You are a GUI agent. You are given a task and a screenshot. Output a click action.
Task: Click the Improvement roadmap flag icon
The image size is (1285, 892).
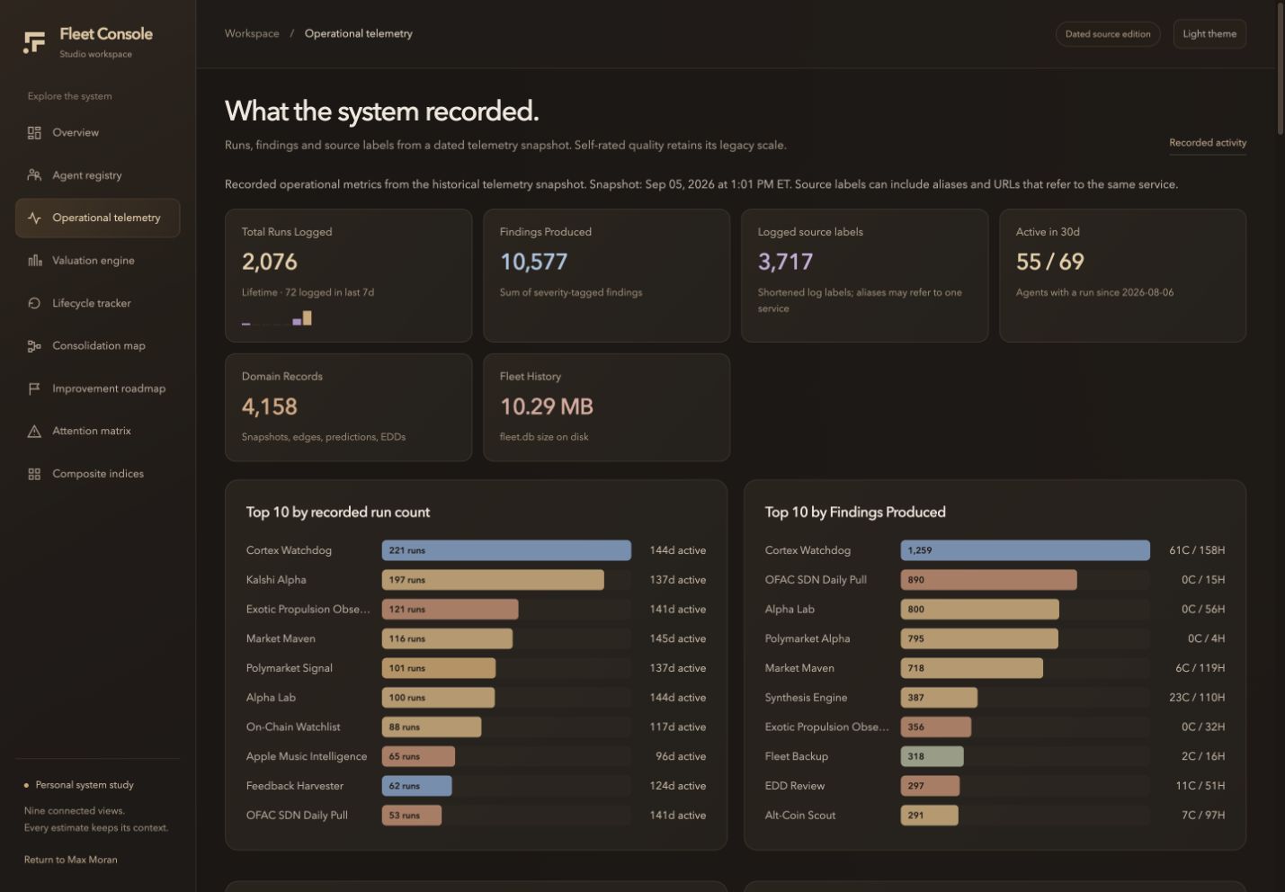(34, 388)
